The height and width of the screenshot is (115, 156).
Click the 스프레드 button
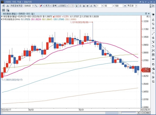62,6
